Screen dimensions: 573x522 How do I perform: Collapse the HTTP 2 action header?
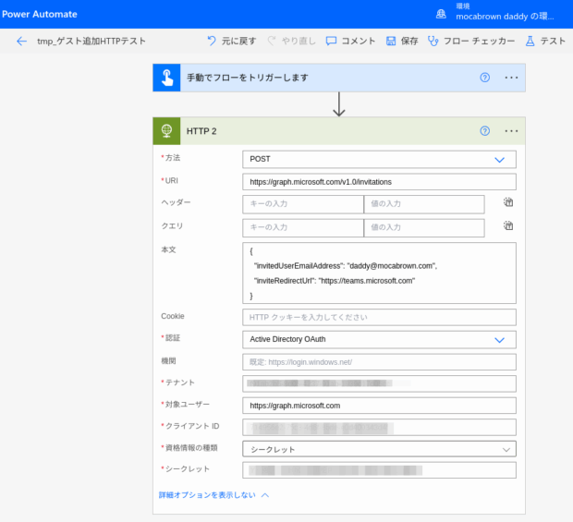pos(339,131)
